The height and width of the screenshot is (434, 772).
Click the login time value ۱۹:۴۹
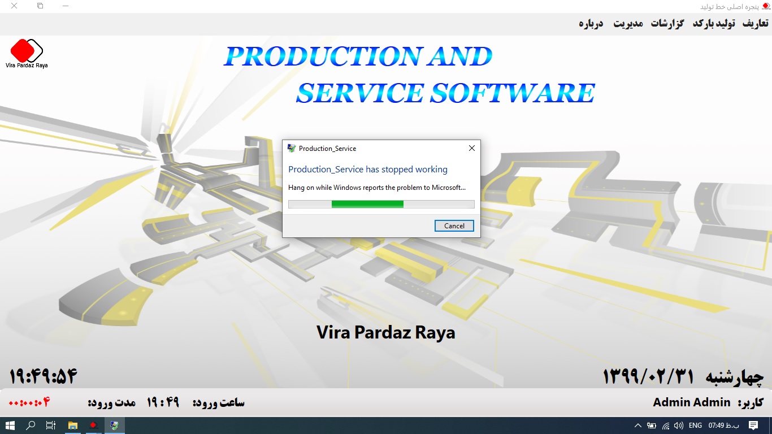coord(163,402)
